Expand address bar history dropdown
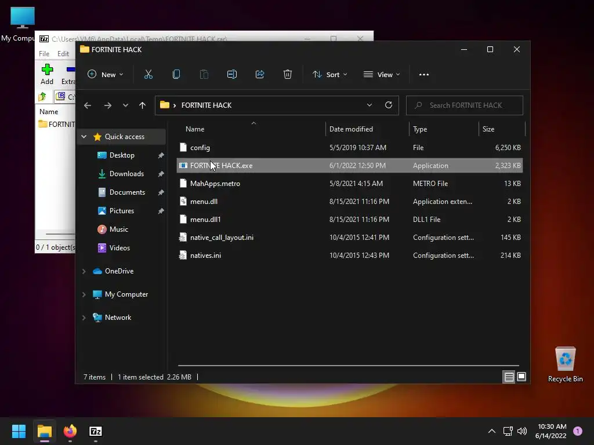The width and height of the screenshot is (594, 445). pyautogui.click(x=370, y=105)
